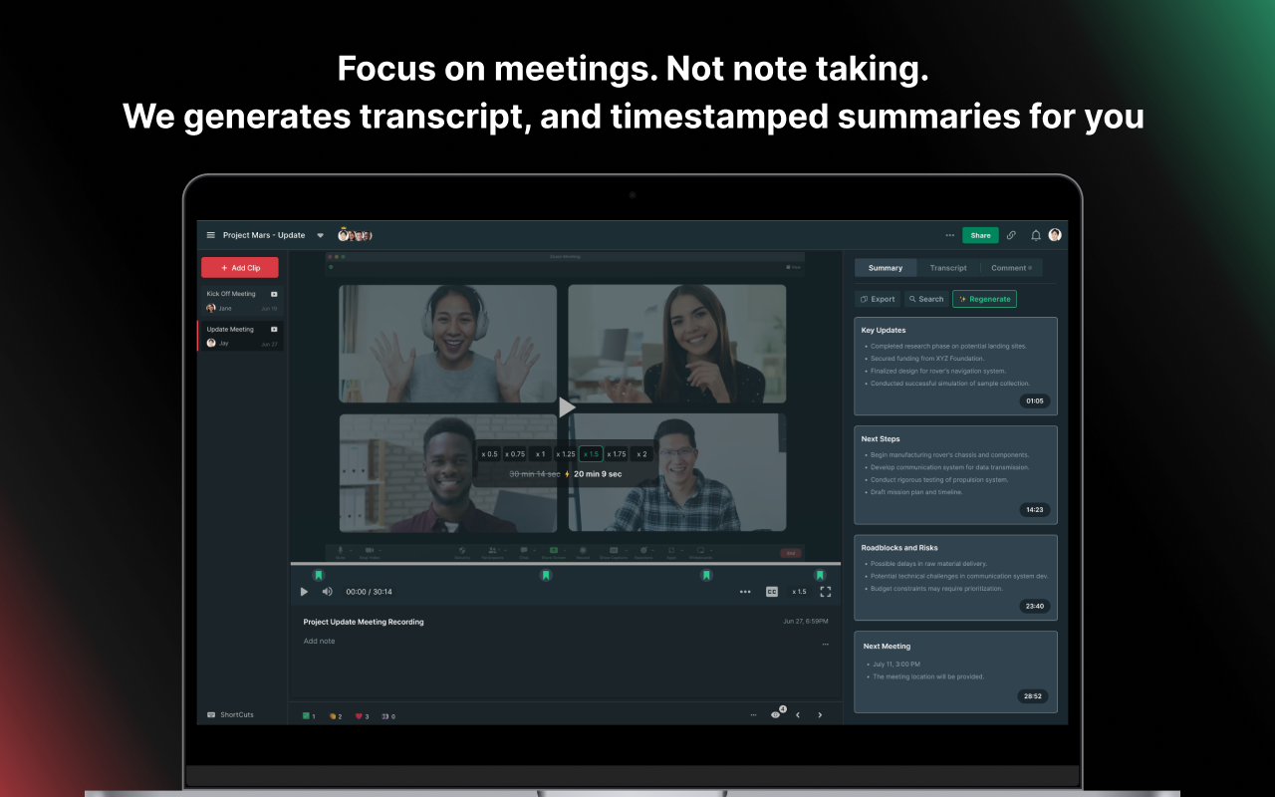Image resolution: width=1275 pixels, height=797 pixels.
Task: Click the Project Update Meeting Recording title
Action: click(x=364, y=622)
